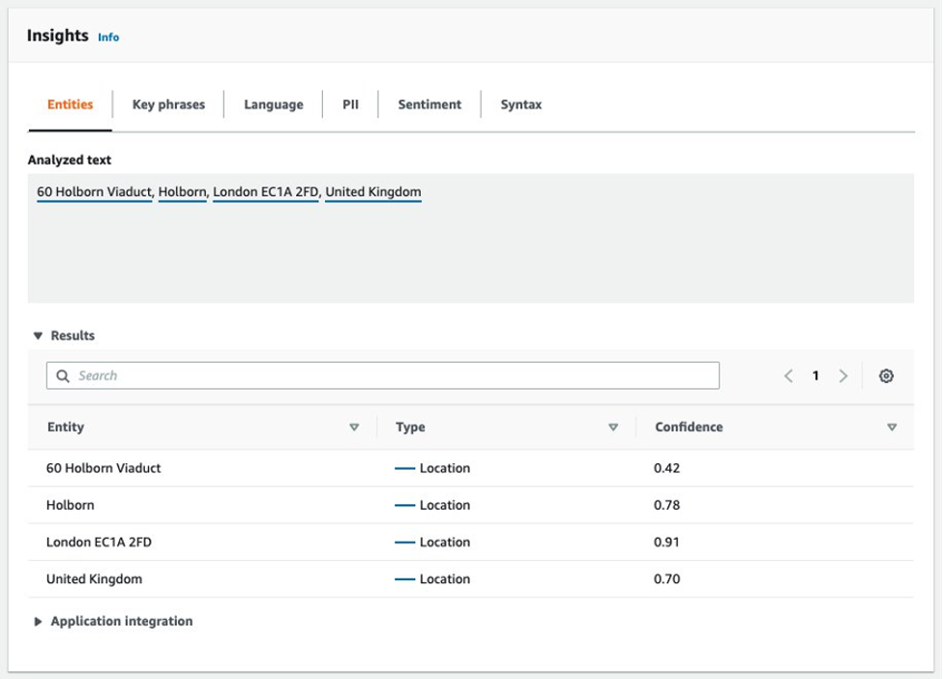
Task: Sort results by Entity column arrow
Action: (354, 428)
